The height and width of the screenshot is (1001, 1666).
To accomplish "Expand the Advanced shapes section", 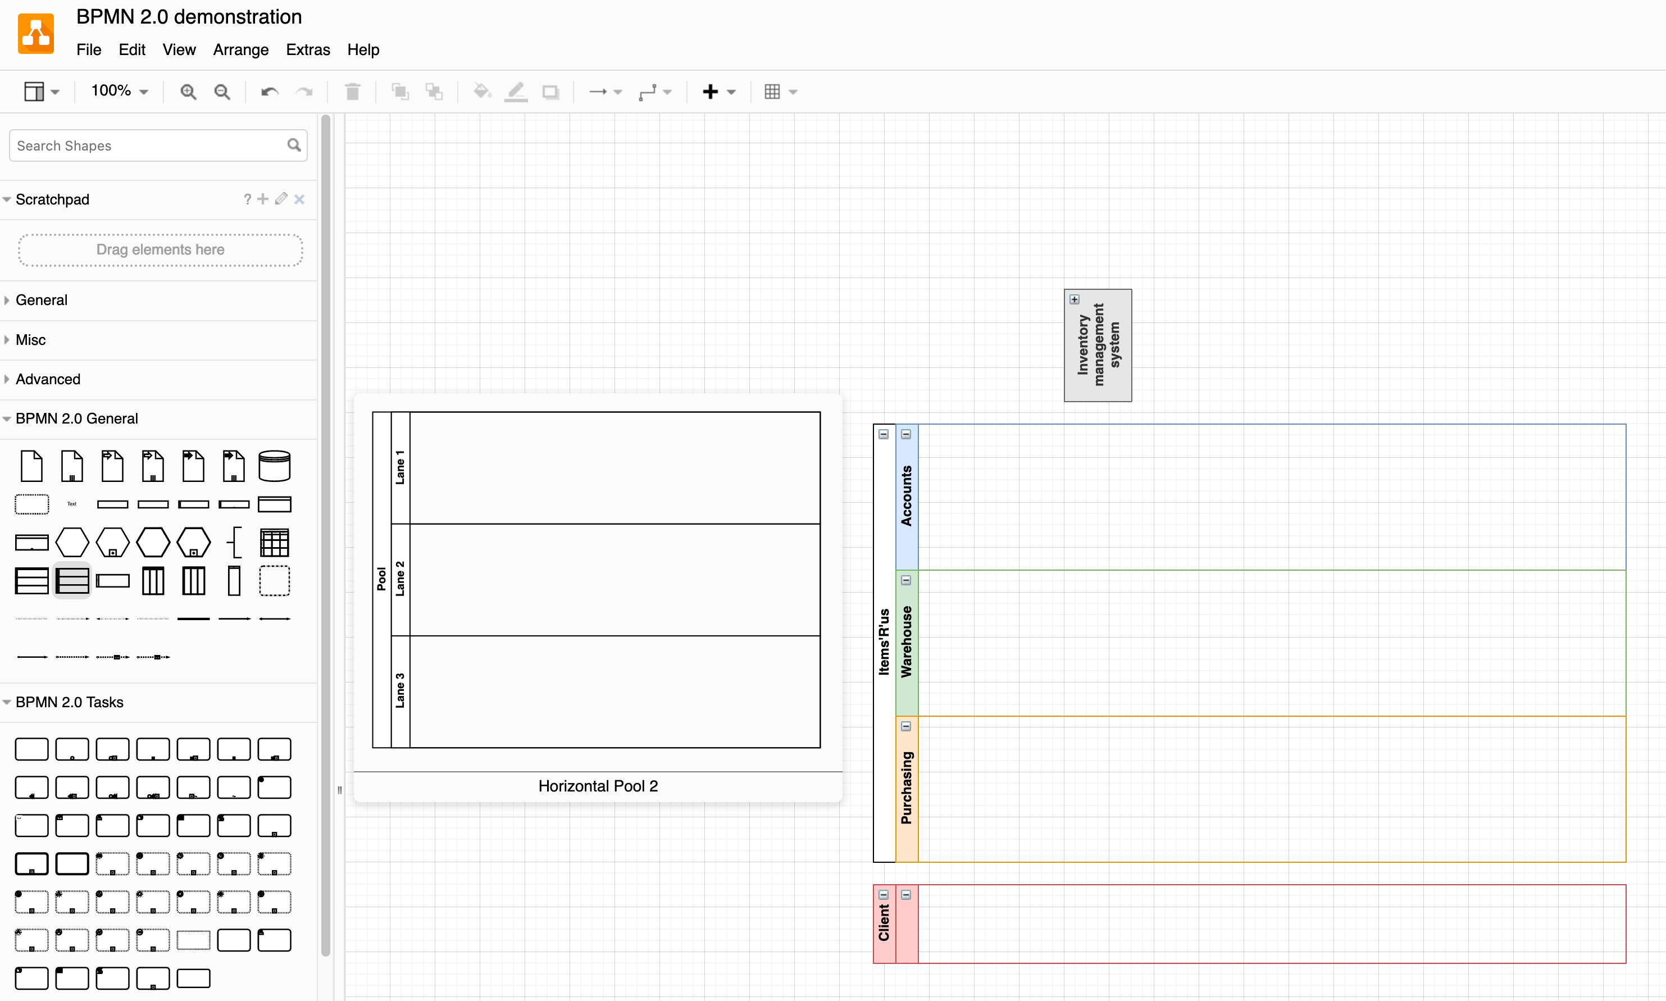I will 47,379.
